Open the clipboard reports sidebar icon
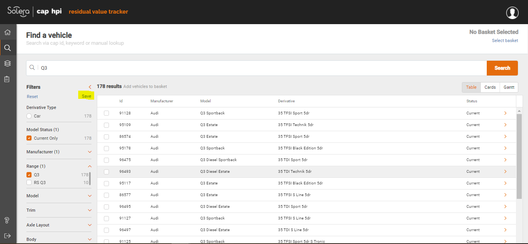528x244 pixels. [x=7, y=79]
